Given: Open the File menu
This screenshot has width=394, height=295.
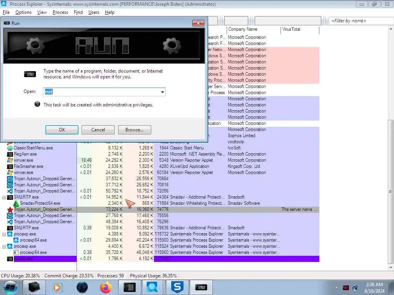Looking at the screenshot, I should point(6,12).
